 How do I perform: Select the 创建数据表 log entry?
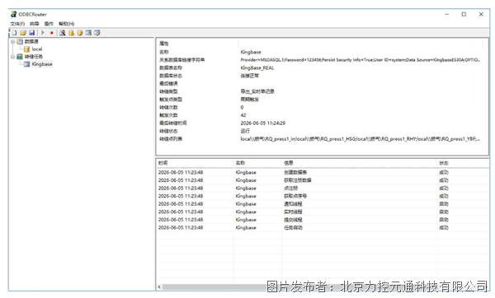[x=295, y=172]
